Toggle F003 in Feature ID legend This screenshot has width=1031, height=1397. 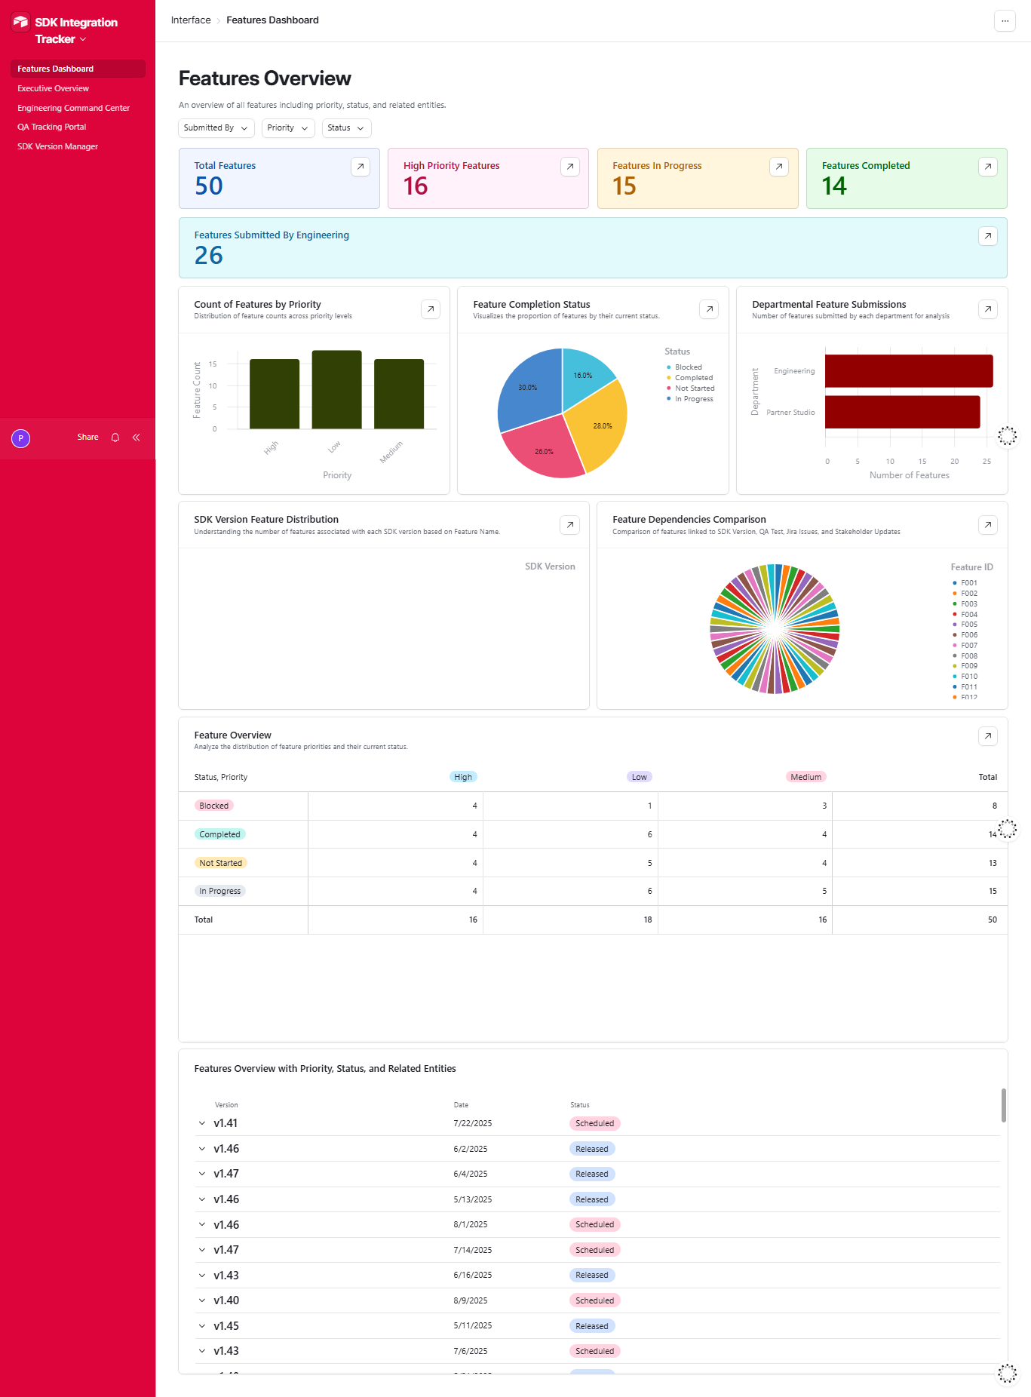pos(965,604)
